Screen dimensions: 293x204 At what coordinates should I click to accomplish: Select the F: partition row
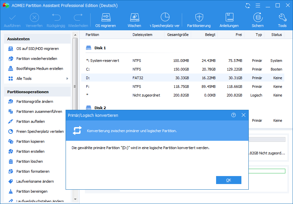tap(183, 87)
